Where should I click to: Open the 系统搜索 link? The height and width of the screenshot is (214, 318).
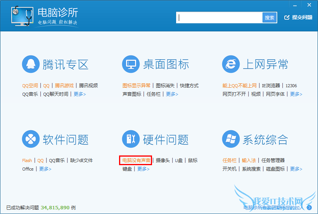pyautogui.click(x=251, y=169)
